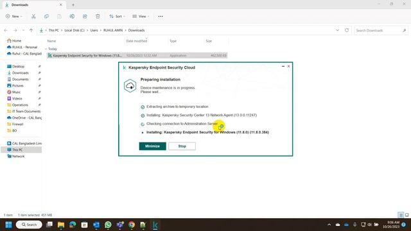Open Documents in the navigation pane
This screenshot has width=411, height=231.
tap(18, 80)
